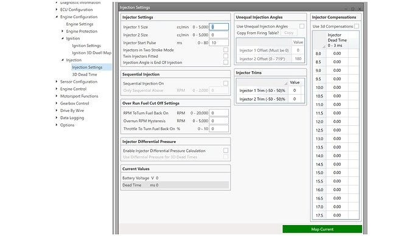Expand the Options tree node
The image size is (420, 236).
click(x=57, y=125)
